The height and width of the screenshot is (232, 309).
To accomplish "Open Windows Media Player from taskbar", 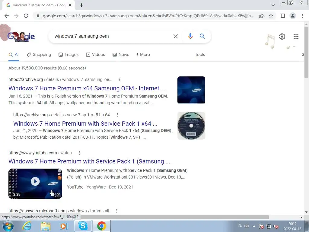I will [x=64, y=226].
